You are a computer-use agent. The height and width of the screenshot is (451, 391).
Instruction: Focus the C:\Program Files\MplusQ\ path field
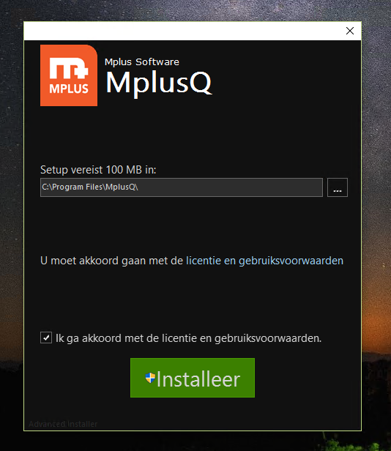[x=182, y=187]
